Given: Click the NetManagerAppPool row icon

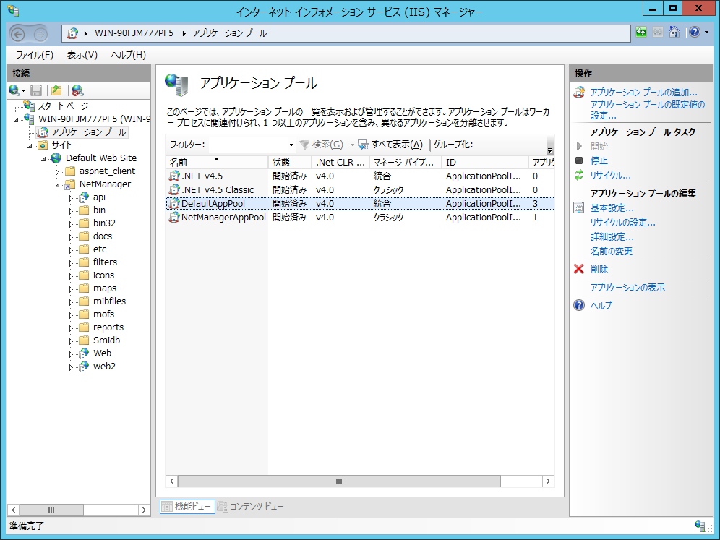Looking at the screenshot, I should (x=174, y=217).
